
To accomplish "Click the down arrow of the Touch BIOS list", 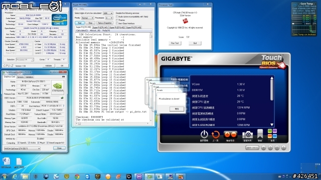I will tap(272, 124).
